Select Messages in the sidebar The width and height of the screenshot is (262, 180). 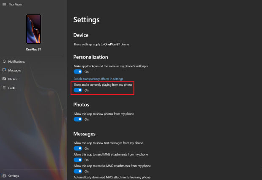(x=15, y=70)
